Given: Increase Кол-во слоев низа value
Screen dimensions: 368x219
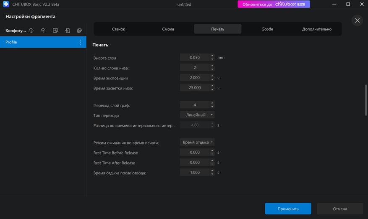Looking at the screenshot, I should [x=212, y=66].
